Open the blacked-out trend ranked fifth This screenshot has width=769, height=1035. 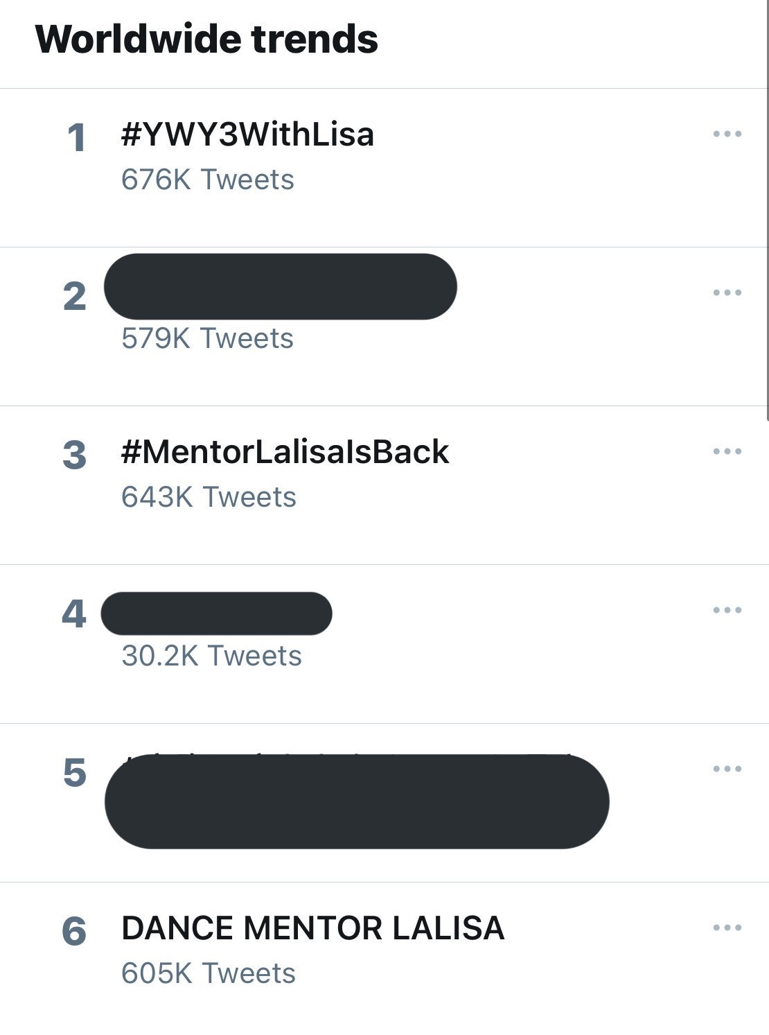point(356,801)
